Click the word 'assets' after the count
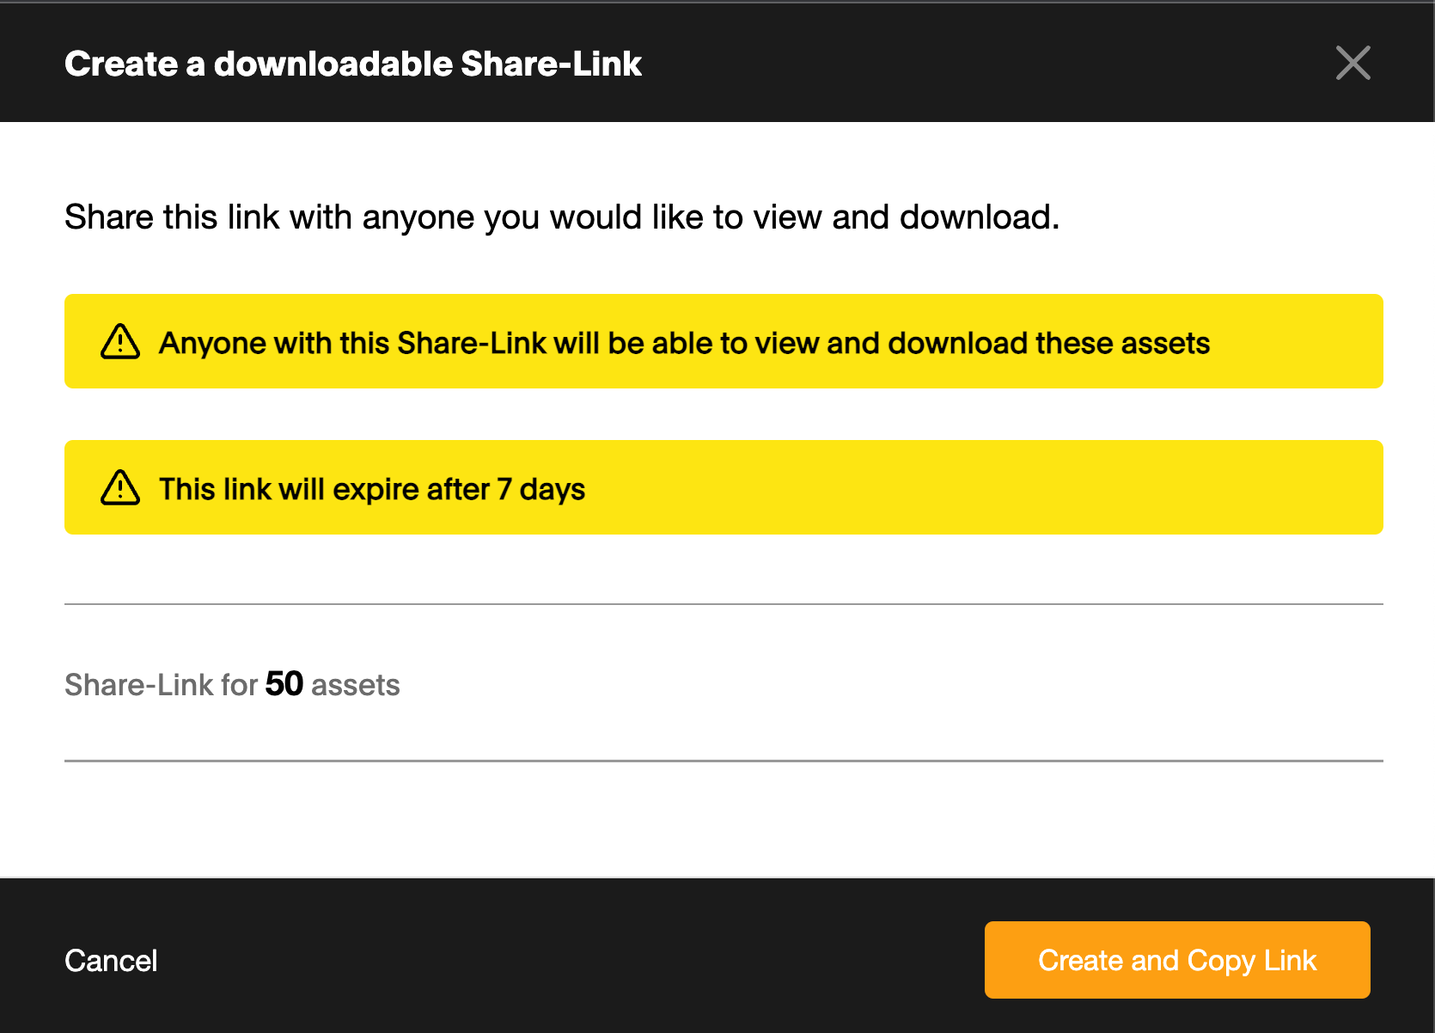This screenshot has width=1435, height=1033. click(356, 686)
